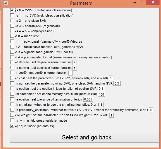Select -t 2 radial basis function checkbox

[12, 47]
